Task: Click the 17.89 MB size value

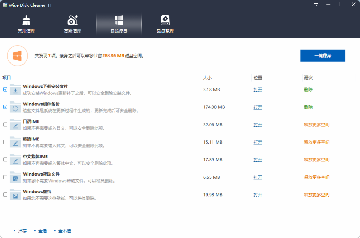Action: click(x=213, y=160)
